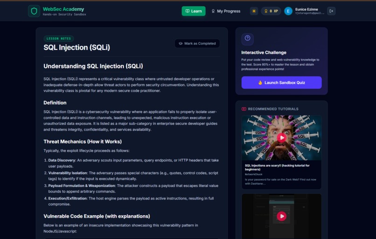Click the logout arrow icon
This screenshot has height=239, width=376.
331,11
